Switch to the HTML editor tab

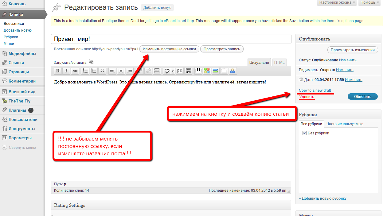(279, 62)
